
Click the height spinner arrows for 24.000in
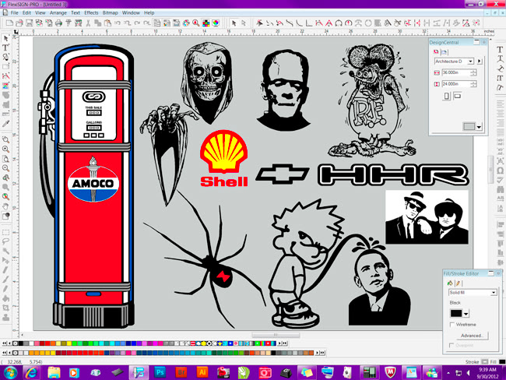[x=473, y=84]
